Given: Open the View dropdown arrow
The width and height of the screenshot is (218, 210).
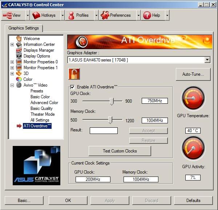Looking at the screenshot, I should click(x=28, y=15).
